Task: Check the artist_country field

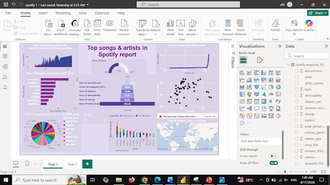Action: coord(297,83)
